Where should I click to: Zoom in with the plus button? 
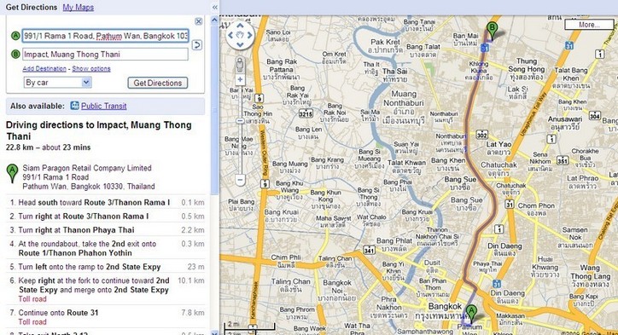pyautogui.click(x=240, y=79)
